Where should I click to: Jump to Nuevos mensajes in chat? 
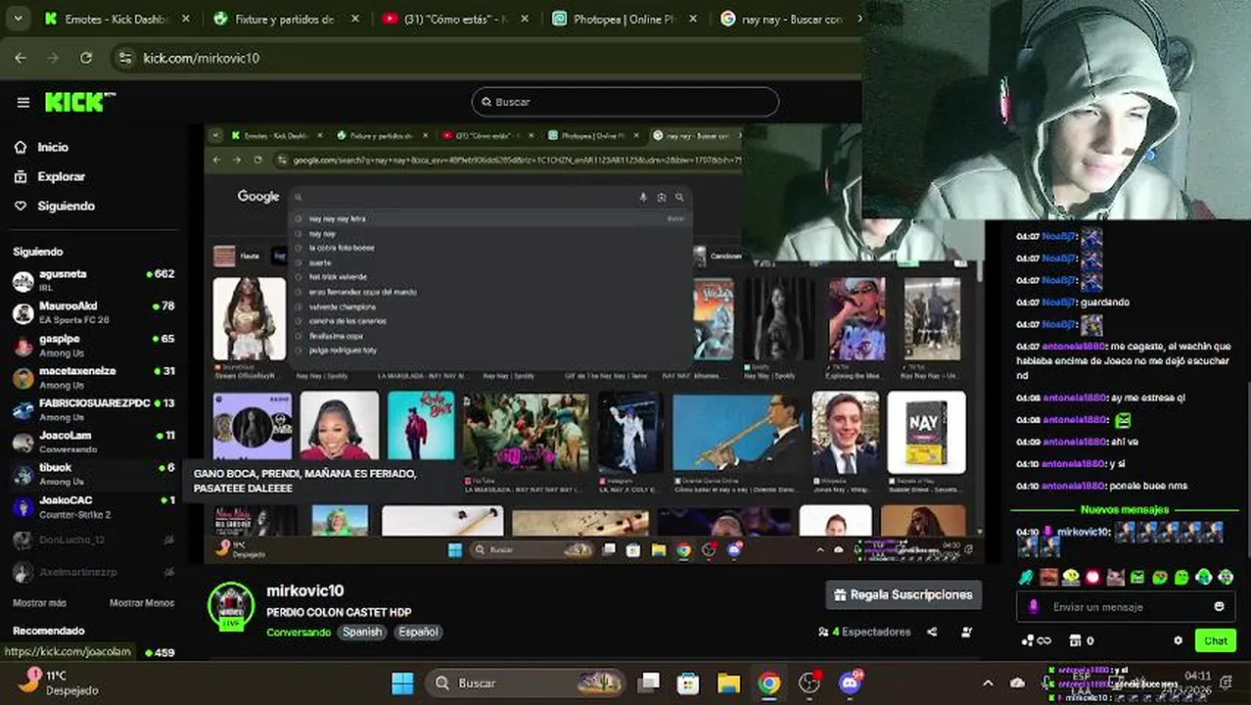(1124, 510)
